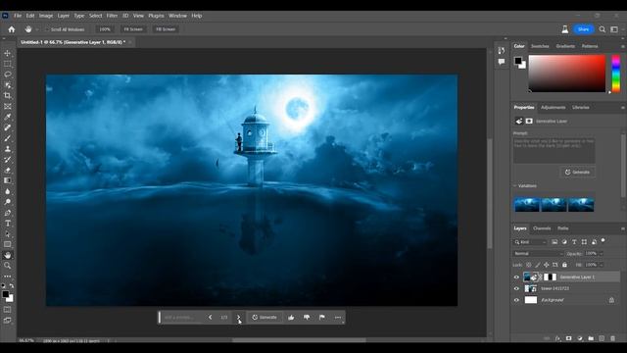Open the blend mode Normal dropdown

[x=538, y=254]
